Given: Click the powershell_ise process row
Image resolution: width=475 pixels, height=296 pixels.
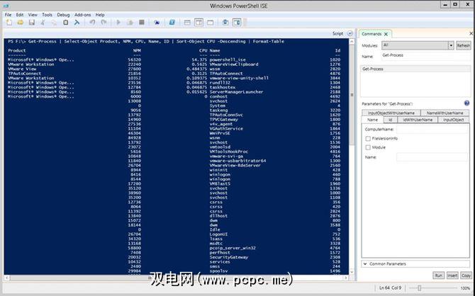Looking at the screenshot, I should [174, 60].
